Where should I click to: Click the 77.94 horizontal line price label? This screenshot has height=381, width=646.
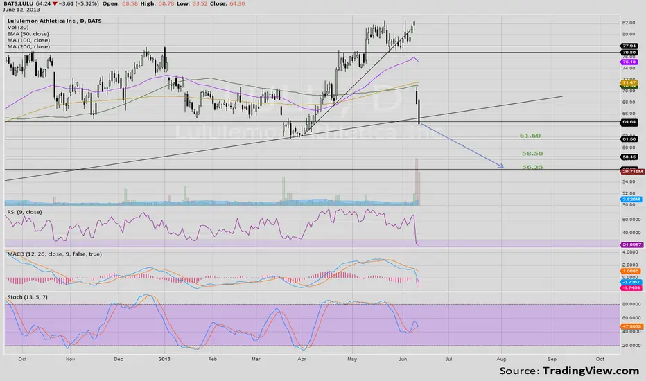pos(629,46)
